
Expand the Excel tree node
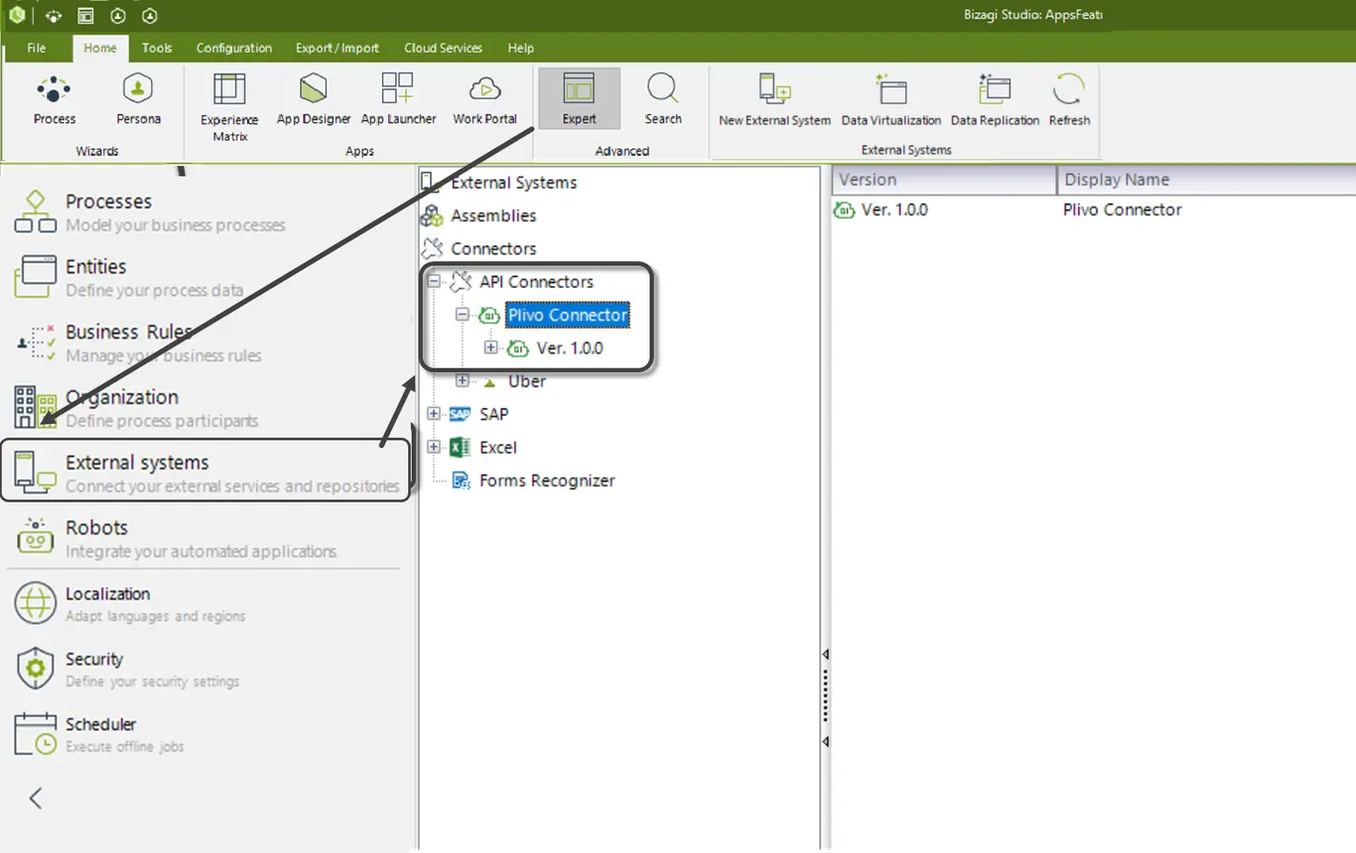[x=434, y=448]
